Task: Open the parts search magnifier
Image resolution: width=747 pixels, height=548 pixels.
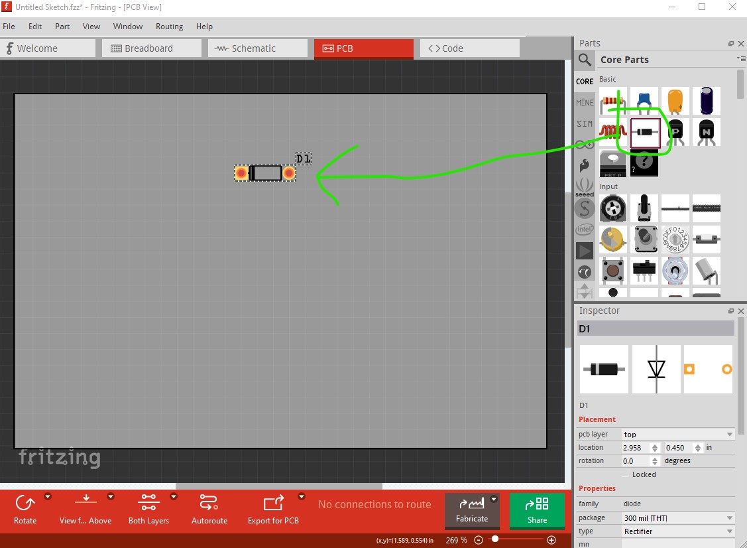Action: tap(585, 60)
